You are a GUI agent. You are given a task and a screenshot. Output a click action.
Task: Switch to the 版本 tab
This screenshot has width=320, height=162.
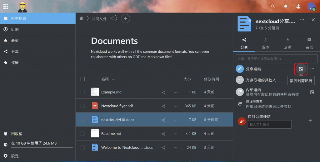coord(266,44)
